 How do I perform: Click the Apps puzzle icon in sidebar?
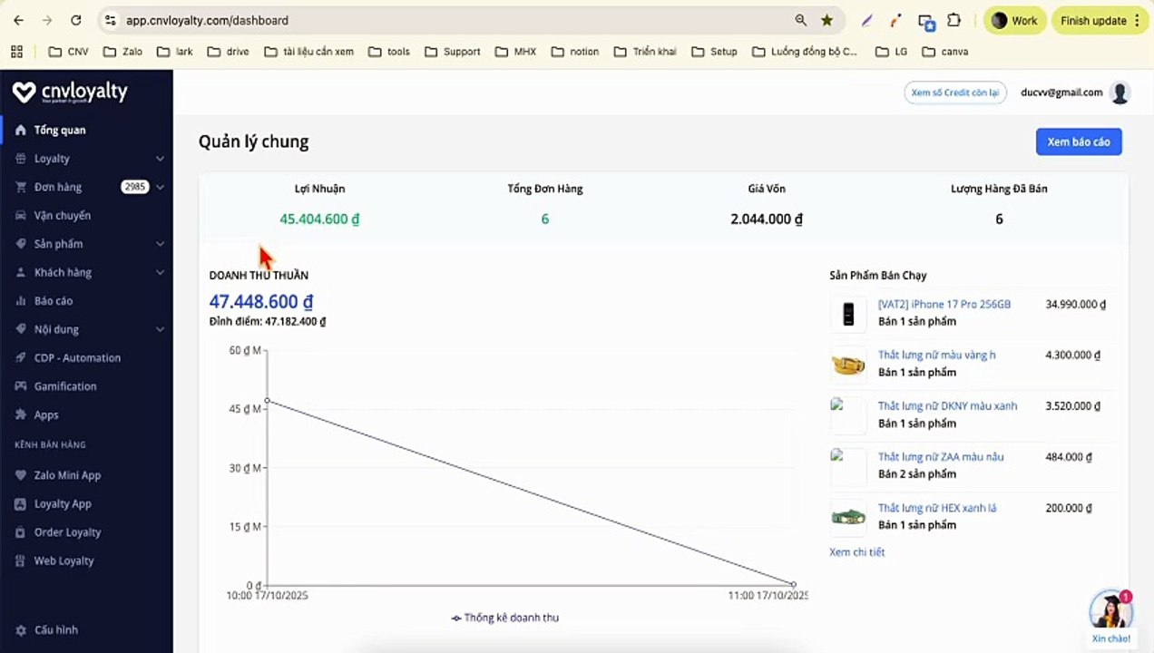click(21, 415)
